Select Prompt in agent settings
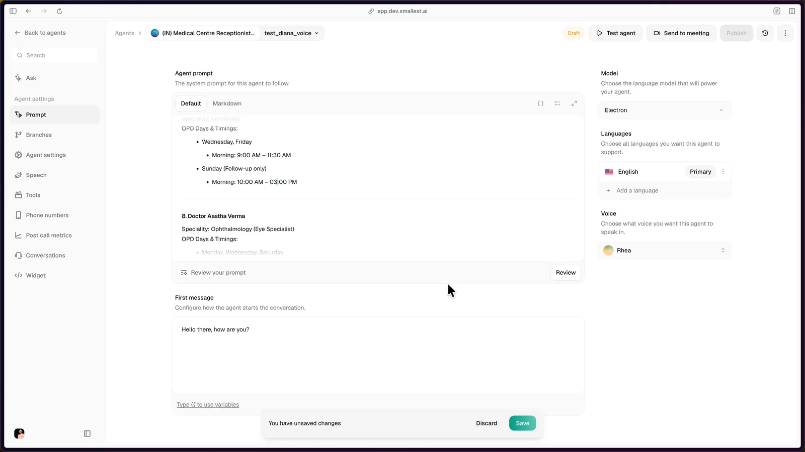The image size is (805, 452). point(54,115)
